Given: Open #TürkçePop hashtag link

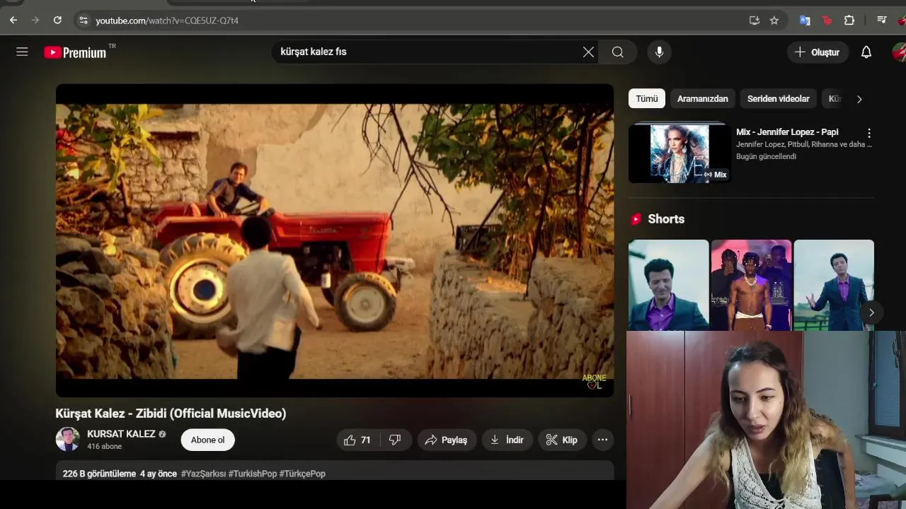Looking at the screenshot, I should click(x=302, y=474).
